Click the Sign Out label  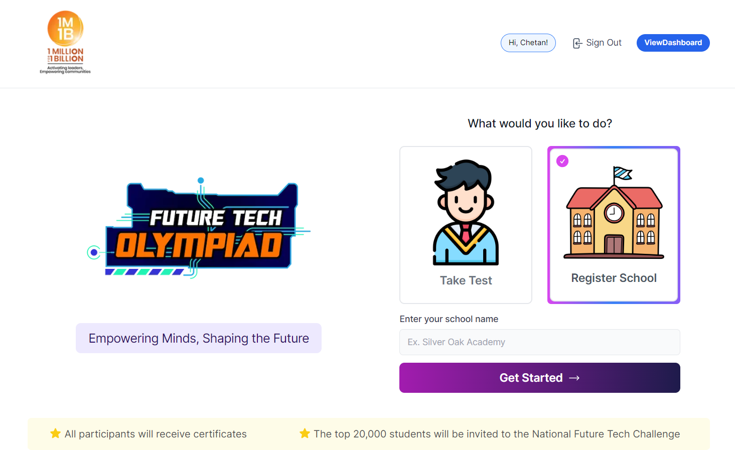click(604, 43)
